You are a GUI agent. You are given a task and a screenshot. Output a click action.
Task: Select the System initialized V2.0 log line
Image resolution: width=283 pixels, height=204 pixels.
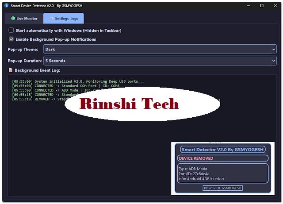78,81
